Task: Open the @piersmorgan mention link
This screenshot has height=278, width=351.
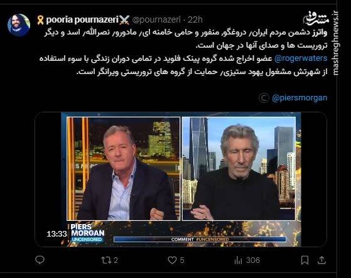Action: pos(300,98)
